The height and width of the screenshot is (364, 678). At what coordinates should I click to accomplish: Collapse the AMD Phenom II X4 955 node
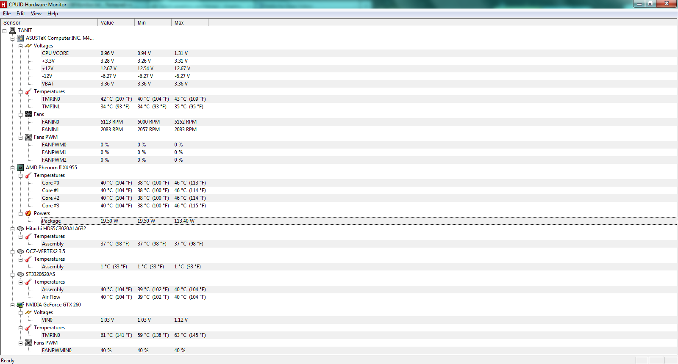pyautogui.click(x=12, y=168)
